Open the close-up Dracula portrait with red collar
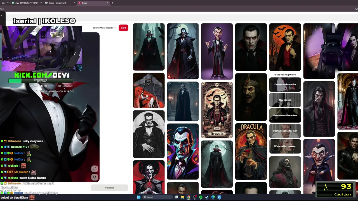The height and width of the screenshot is (201, 358). click(251, 47)
